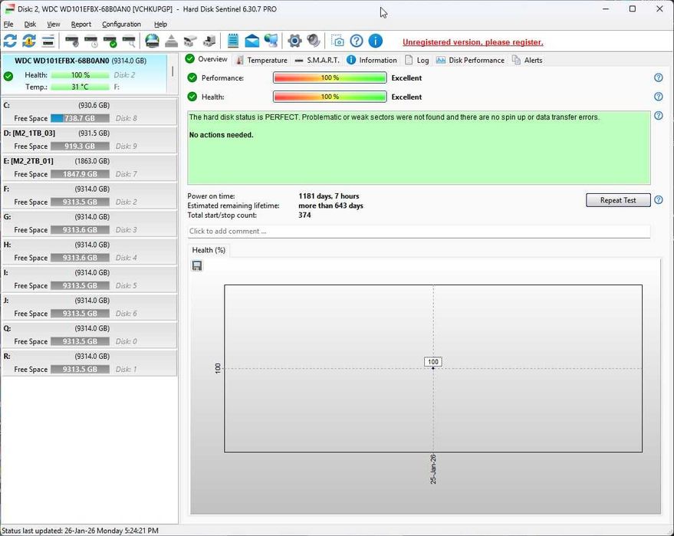Click the Refresh toolbar icon
674x536 pixels.
(10, 41)
